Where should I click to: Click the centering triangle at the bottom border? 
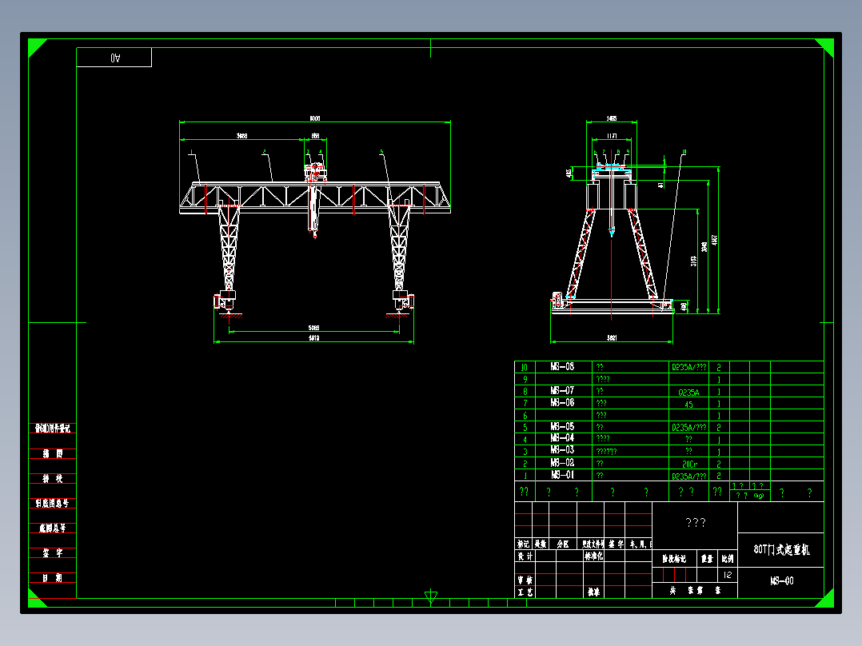(431, 597)
